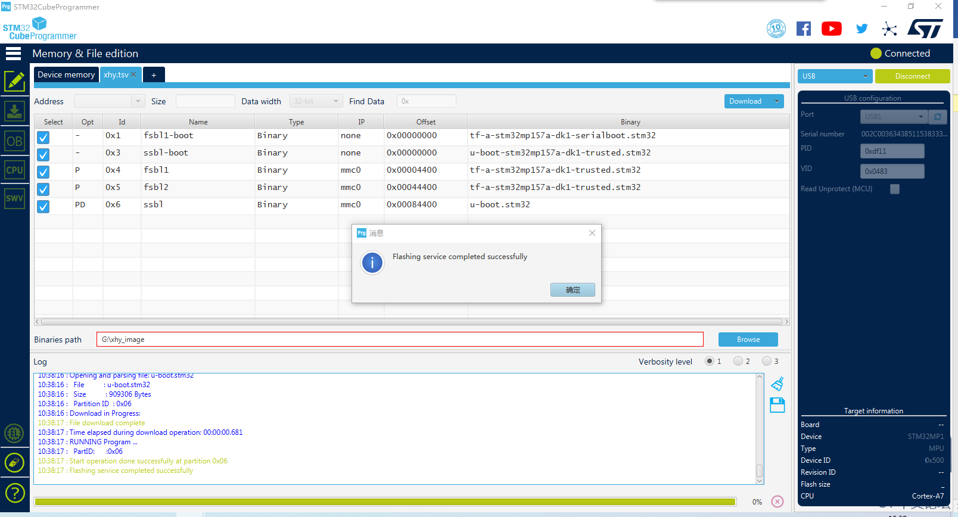
Task: Click the PID field 0xdf11
Action: [x=892, y=151]
